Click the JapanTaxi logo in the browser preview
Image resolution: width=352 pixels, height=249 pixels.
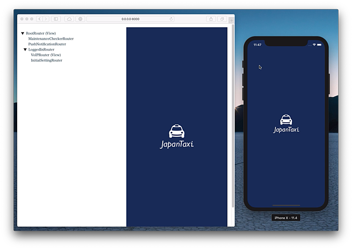177,136
